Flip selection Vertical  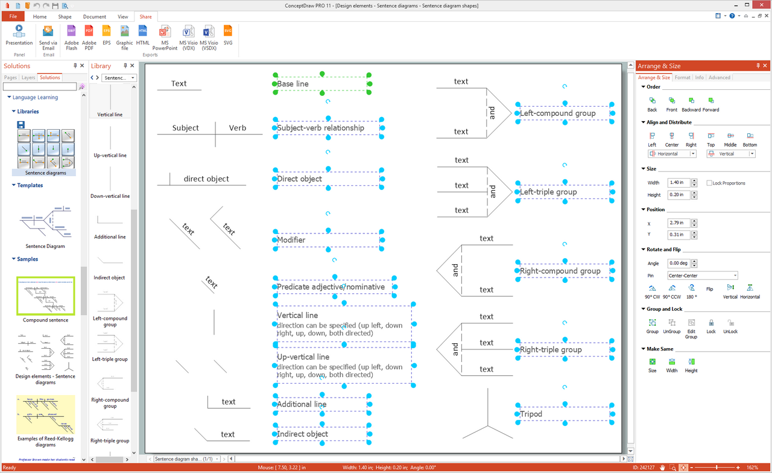(x=730, y=292)
